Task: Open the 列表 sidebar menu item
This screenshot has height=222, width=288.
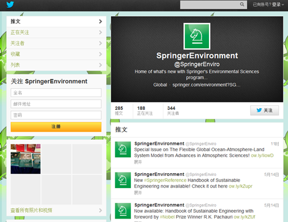Action: point(56,65)
